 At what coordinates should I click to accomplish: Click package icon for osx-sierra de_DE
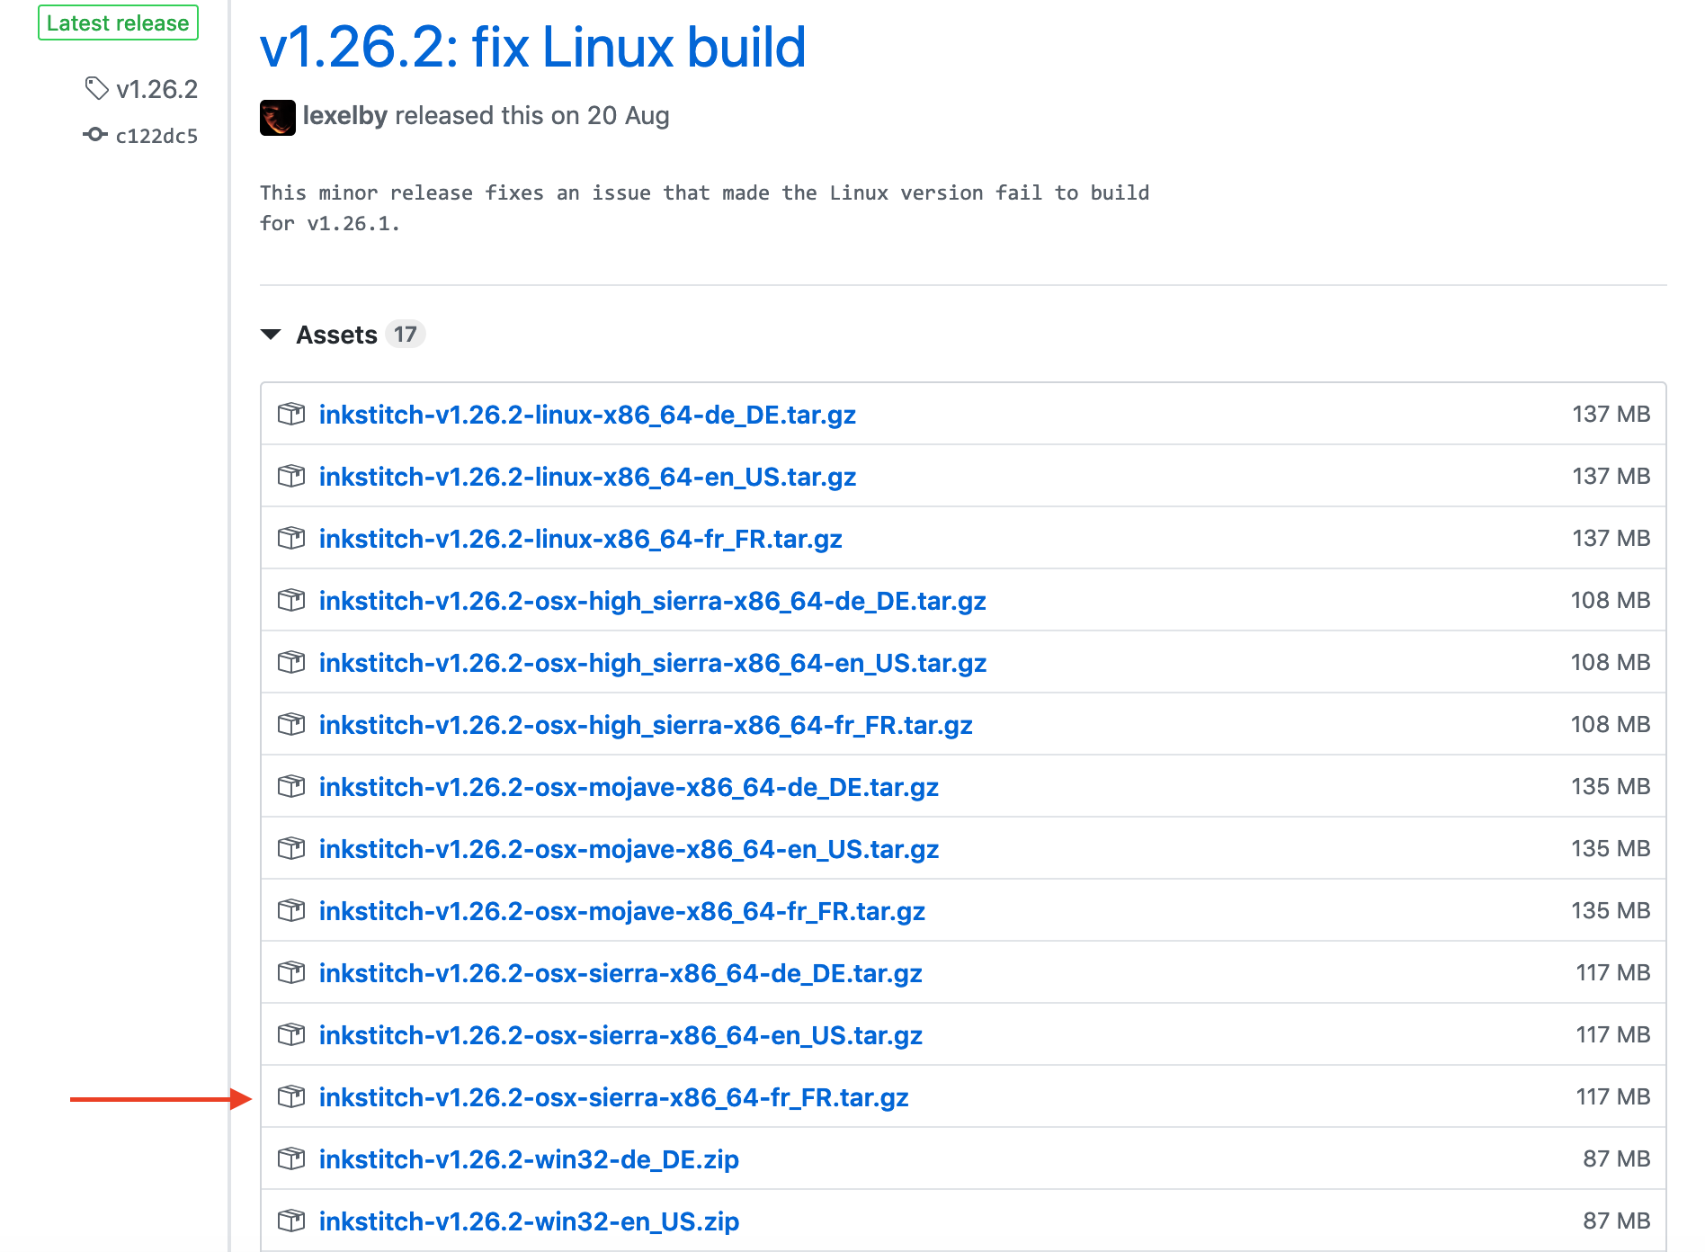point(291,972)
